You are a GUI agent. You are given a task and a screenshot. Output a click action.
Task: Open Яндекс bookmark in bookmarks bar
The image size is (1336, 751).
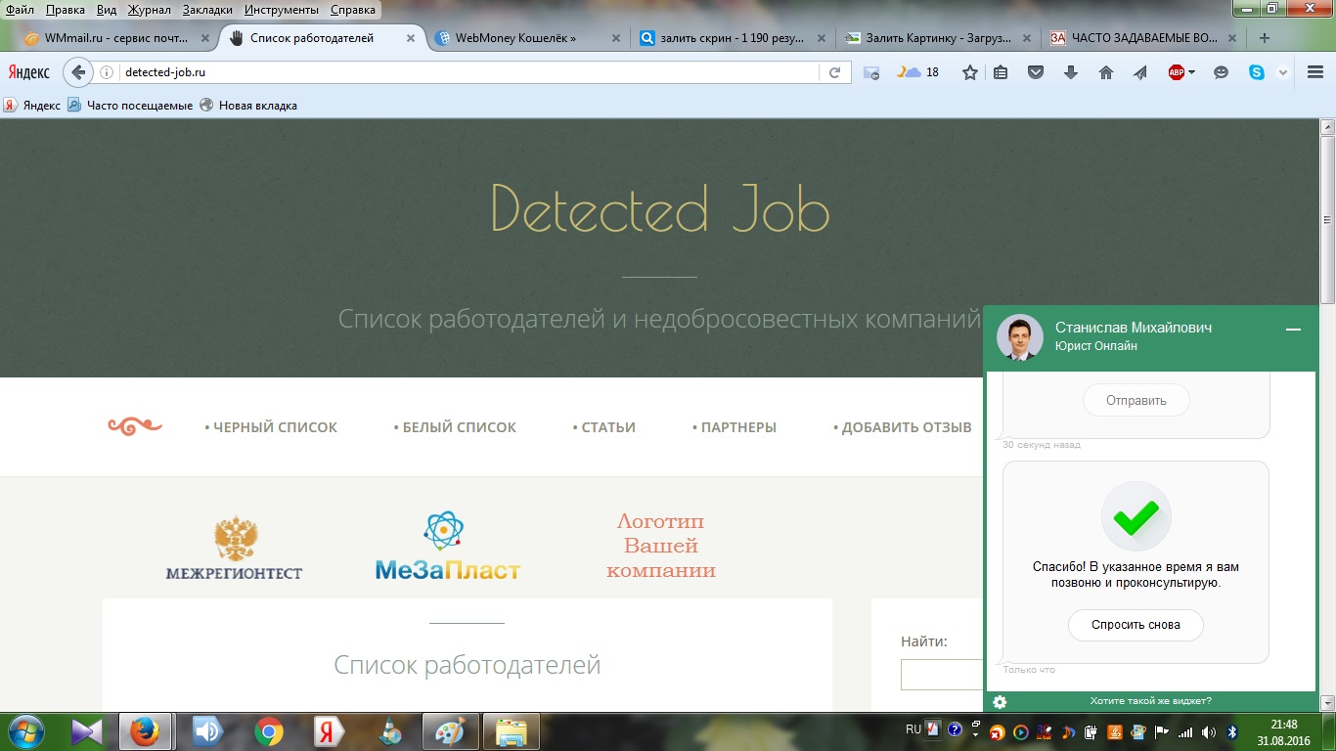pos(32,105)
